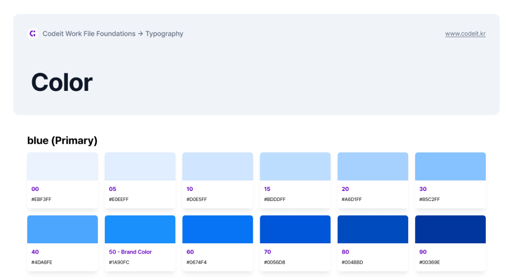Select the Color page title

(62, 82)
